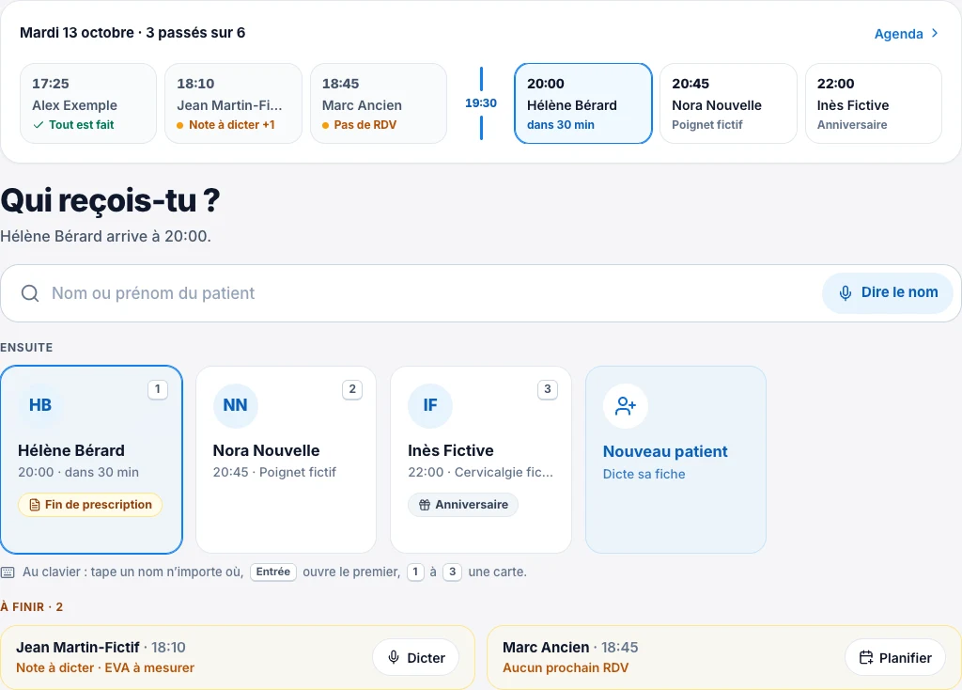Click the microphone icon in the Dicter button
Image resolution: width=962 pixels, height=690 pixels.
click(x=394, y=657)
